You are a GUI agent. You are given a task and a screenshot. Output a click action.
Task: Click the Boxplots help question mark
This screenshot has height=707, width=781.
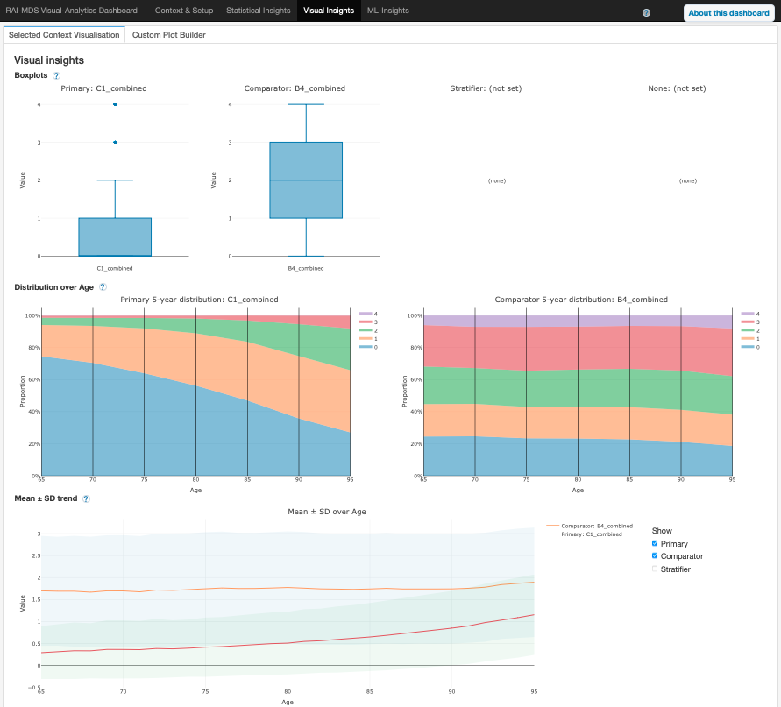coord(56,75)
